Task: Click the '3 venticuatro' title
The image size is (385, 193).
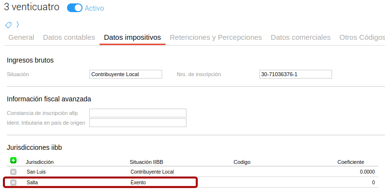Action: [32, 7]
